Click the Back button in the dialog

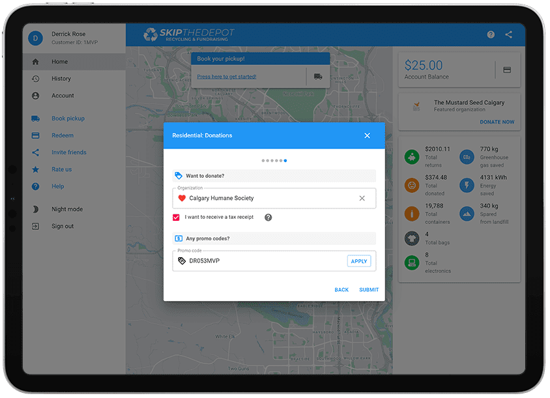[341, 290]
